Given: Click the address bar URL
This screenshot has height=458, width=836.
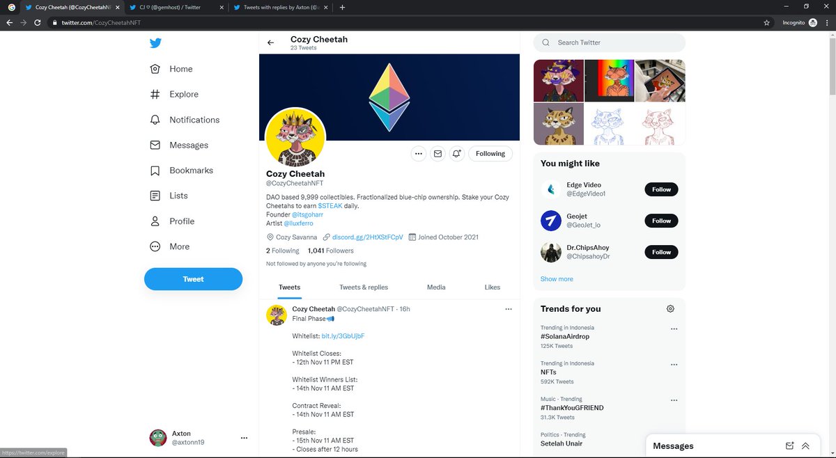Looking at the screenshot, I should click(x=100, y=22).
